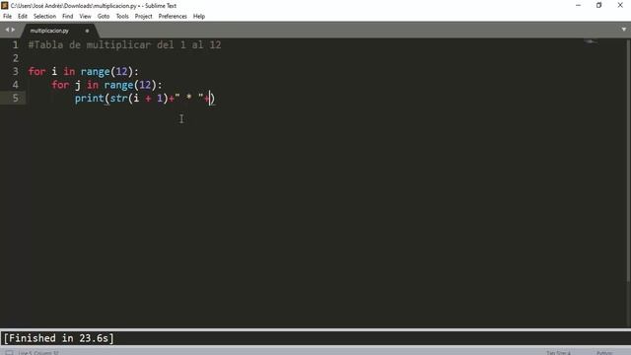Toggle side panel switcher icon in status bar
631x355 pixels.
coord(9,353)
